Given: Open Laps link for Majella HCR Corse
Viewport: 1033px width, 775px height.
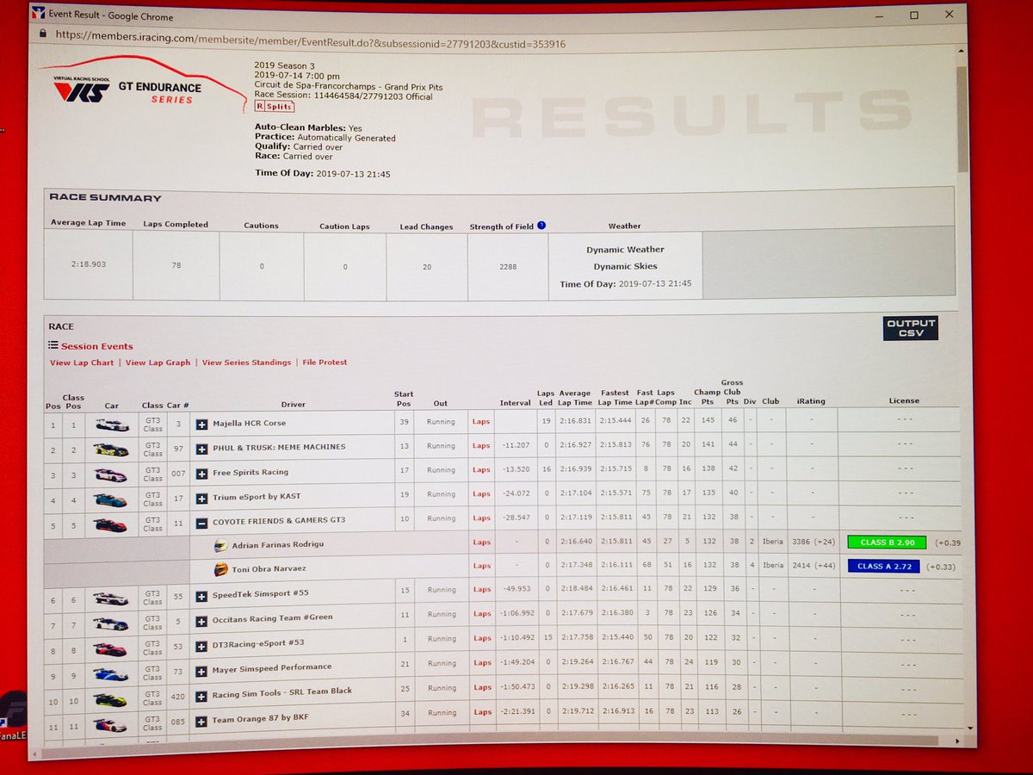Looking at the screenshot, I should 481,422.
